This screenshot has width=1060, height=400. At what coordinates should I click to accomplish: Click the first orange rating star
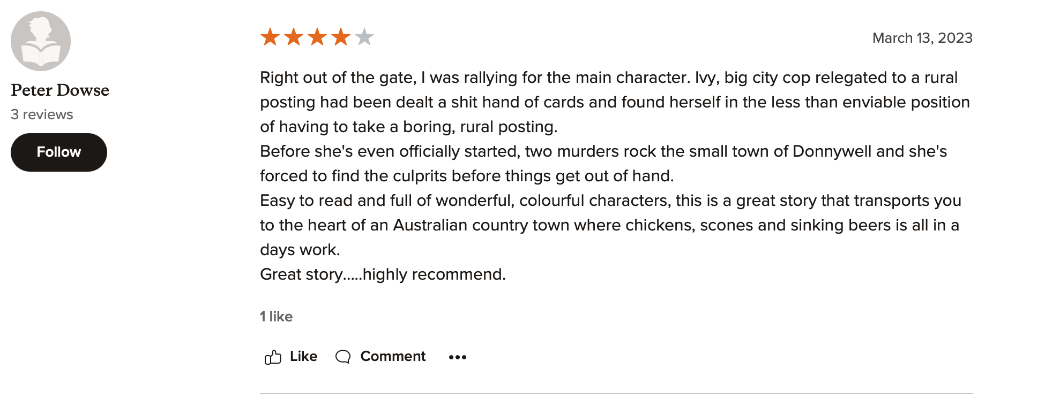click(x=270, y=37)
